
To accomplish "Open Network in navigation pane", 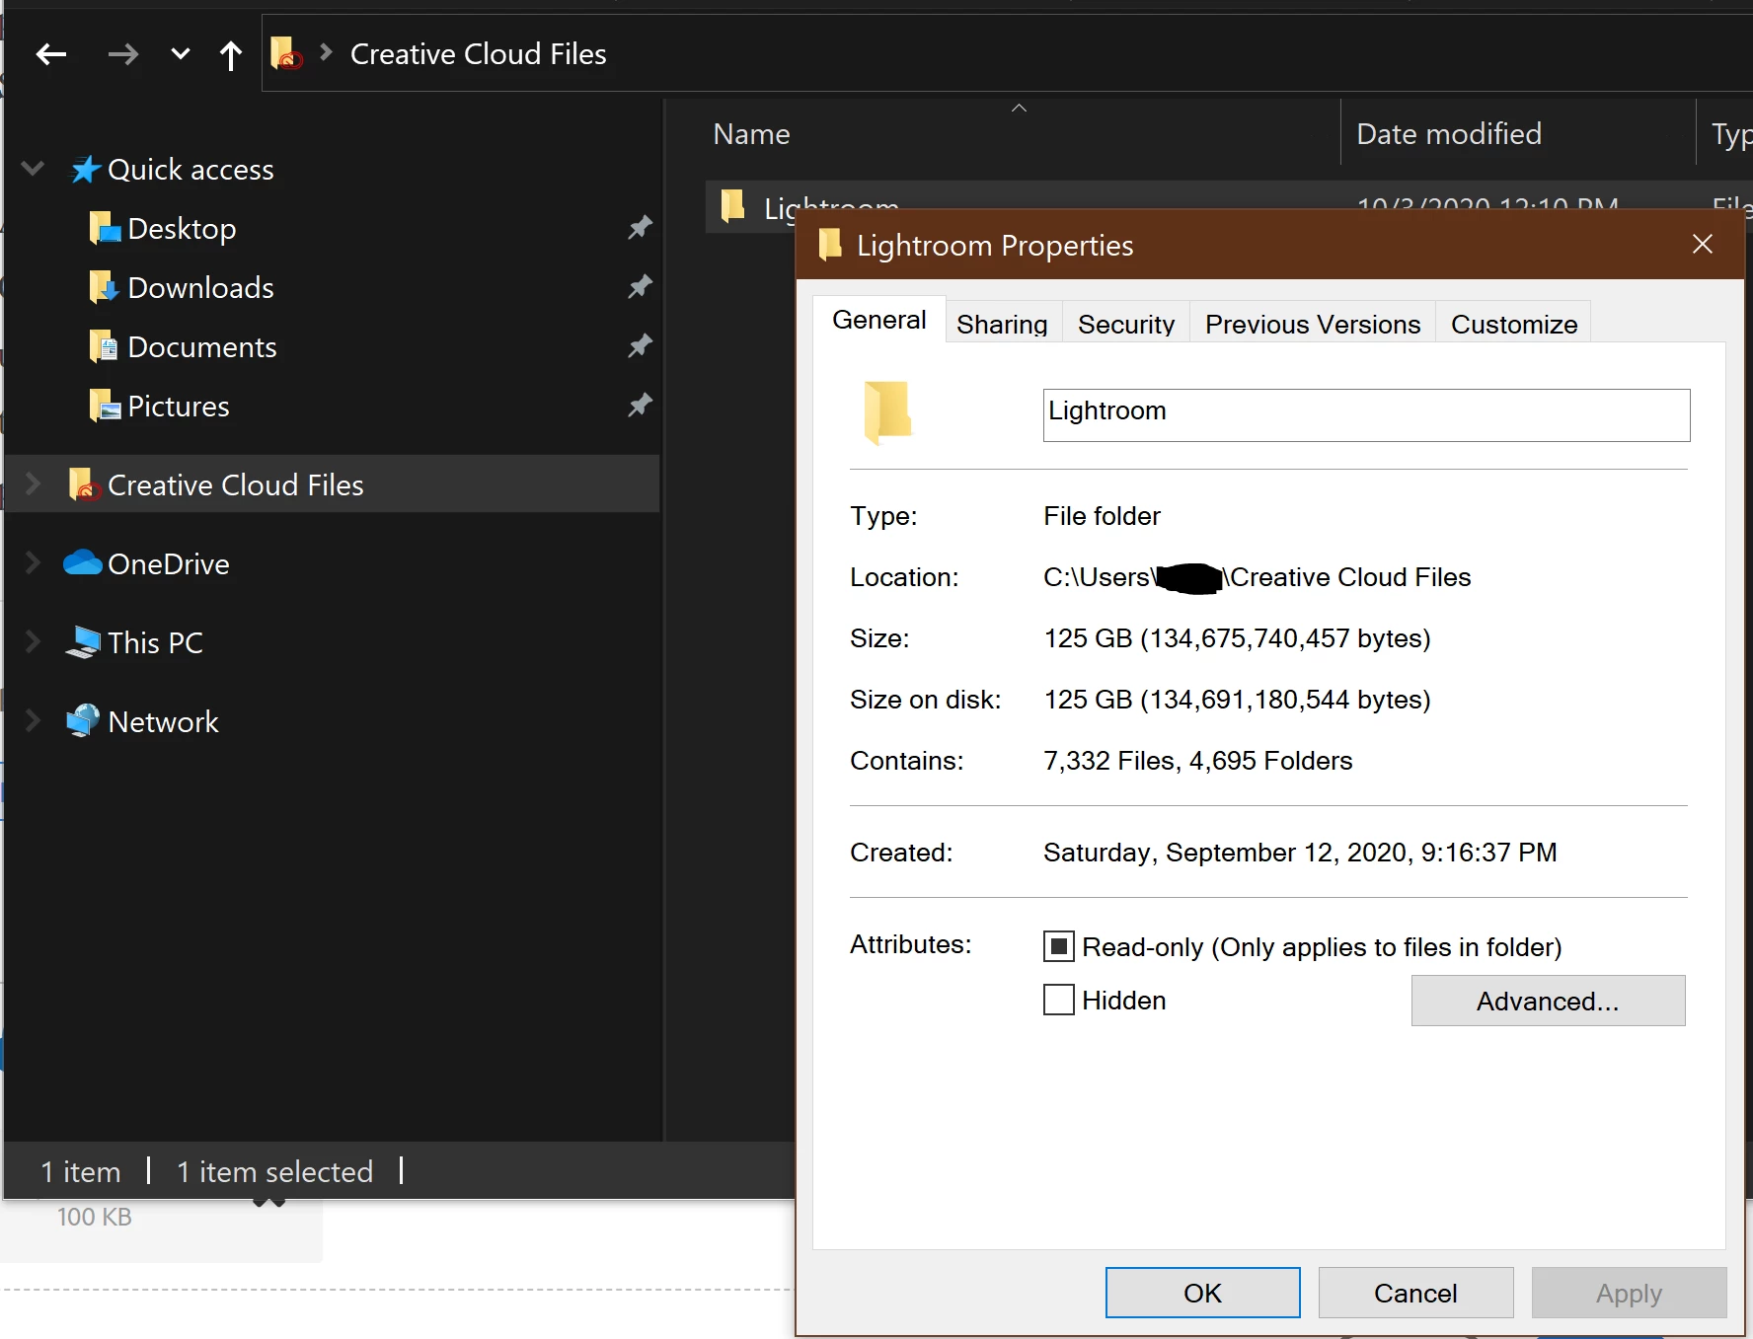I will click(x=163, y=722).
